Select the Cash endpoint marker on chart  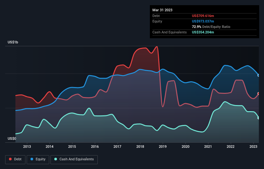[x=259, y=118]
